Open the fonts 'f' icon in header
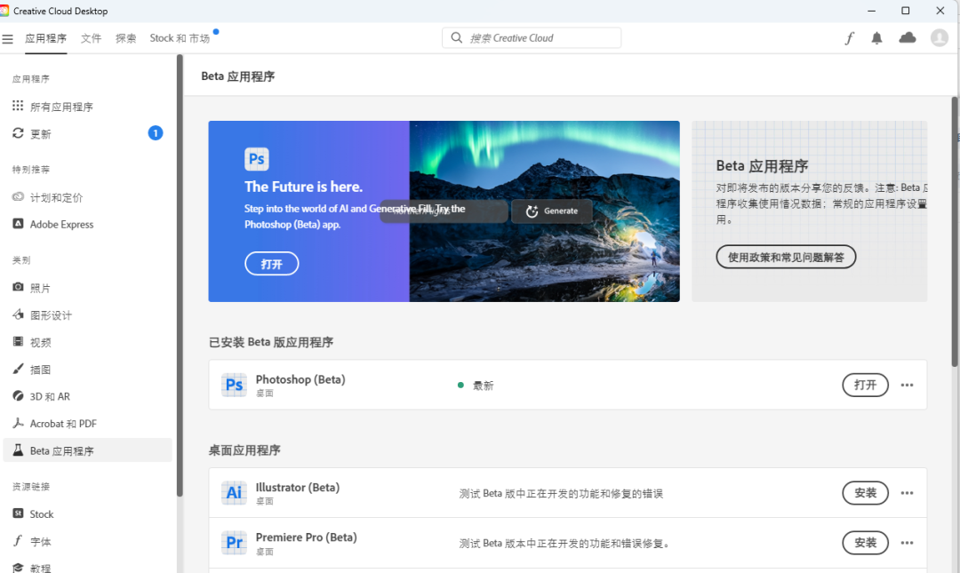This screenshot has height=573, width=960. click(x=849, y=38)
